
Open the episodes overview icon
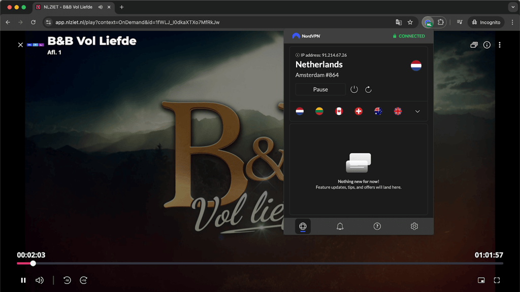pos(474,45)
